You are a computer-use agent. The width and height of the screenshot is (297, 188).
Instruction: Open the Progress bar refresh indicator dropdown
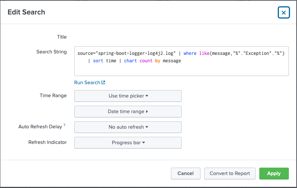click(x=128, y=142)
